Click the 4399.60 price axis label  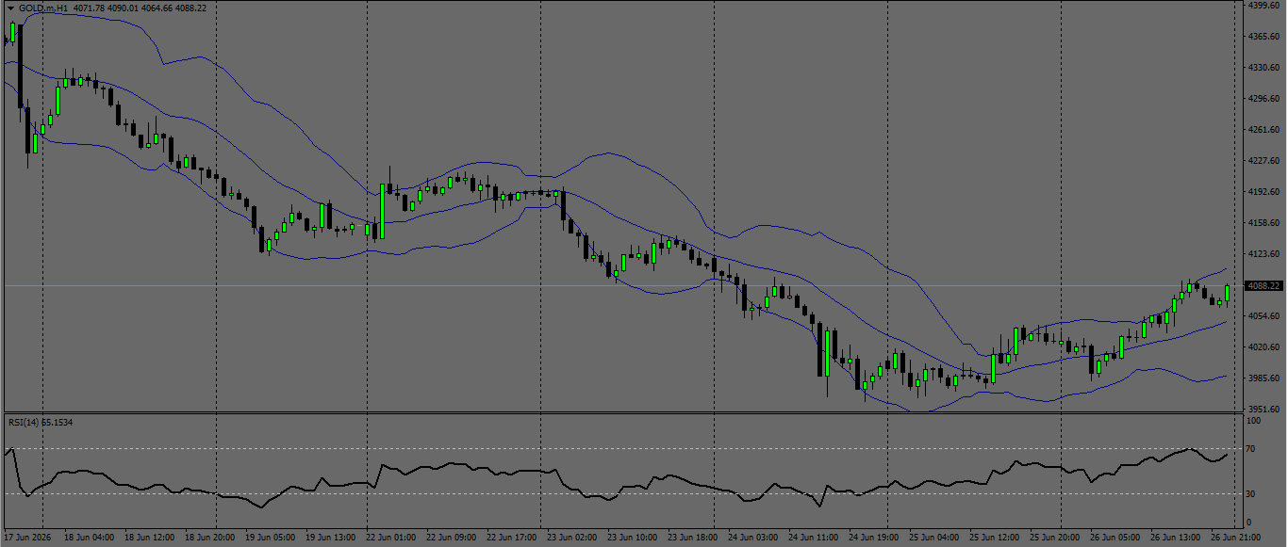(1263, 6)
